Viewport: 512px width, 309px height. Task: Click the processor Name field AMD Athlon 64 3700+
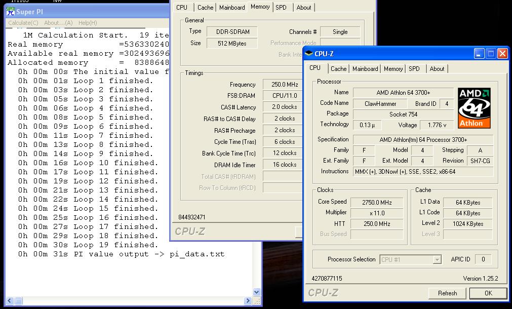(403, 92)
